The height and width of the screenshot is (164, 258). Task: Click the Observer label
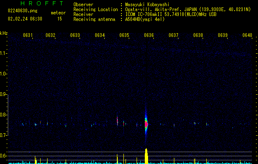(83, 5)
